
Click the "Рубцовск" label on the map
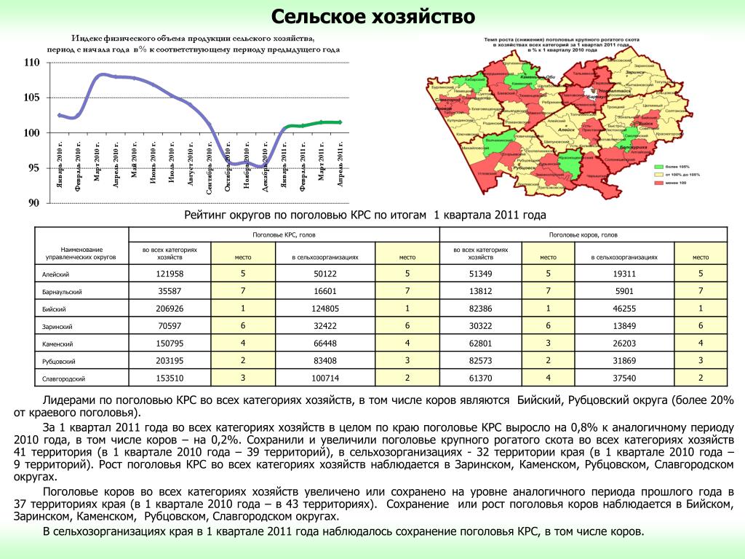[x=525, y=168]
